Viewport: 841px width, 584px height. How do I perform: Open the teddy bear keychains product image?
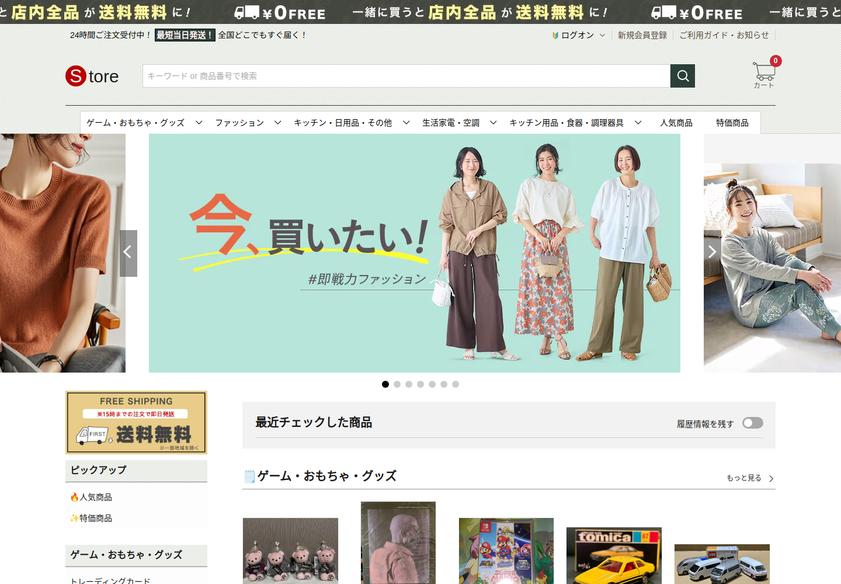[x=290, y=551]
